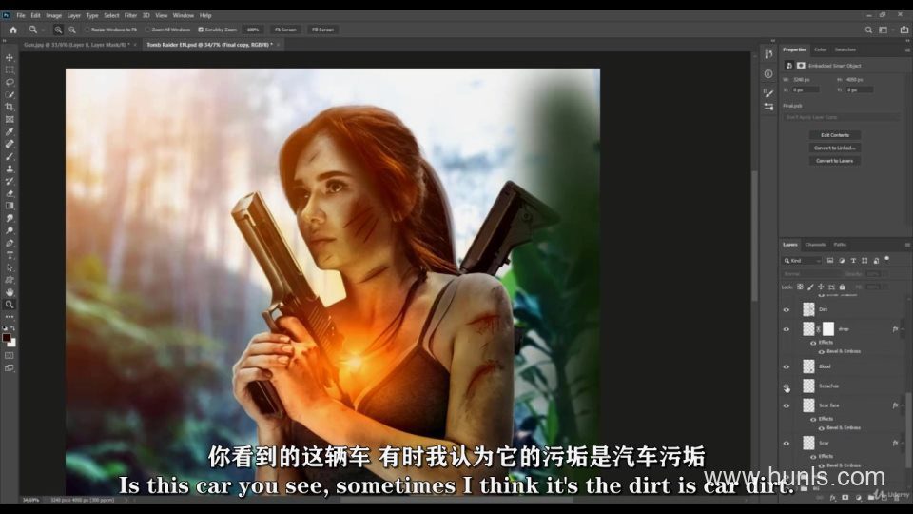Toggle visibility of Scratches layer
Screen dimensions: 913x514
pos(787,386)
